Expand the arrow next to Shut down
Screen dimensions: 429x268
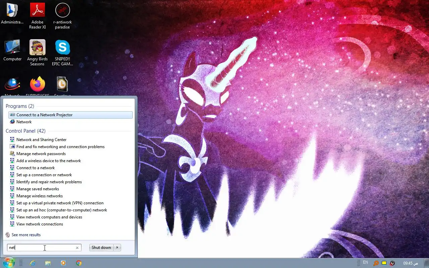[117, 248]
